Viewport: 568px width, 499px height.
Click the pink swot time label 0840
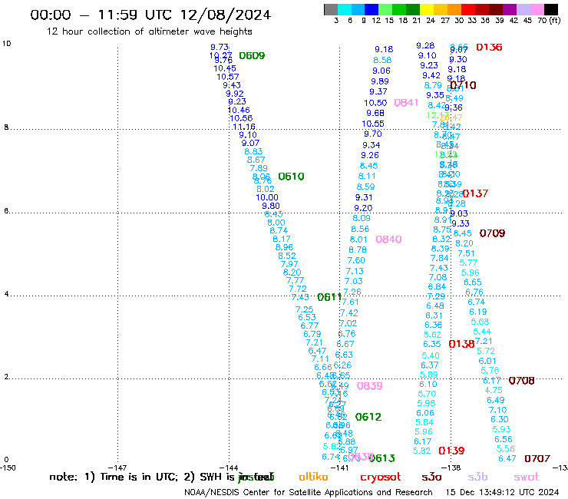388,240
